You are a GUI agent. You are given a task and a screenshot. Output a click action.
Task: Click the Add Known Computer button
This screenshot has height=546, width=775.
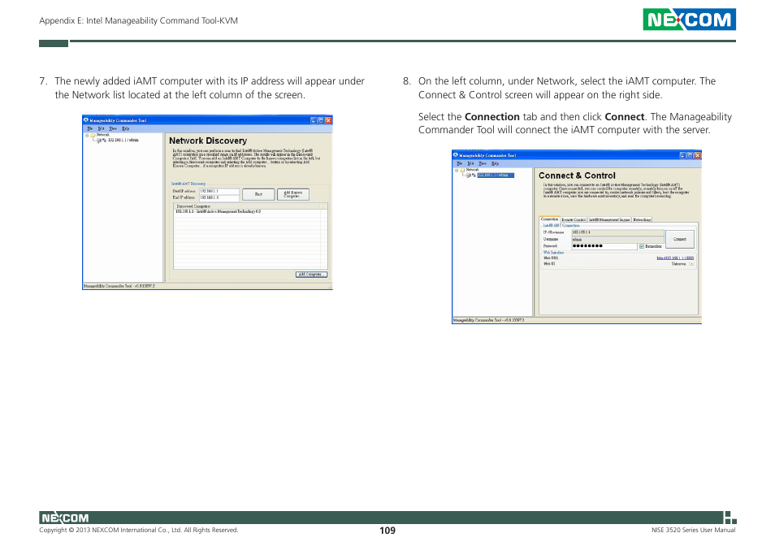pos(293,194)
